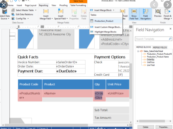Expand the Finish & Merge dropdown arrow
The image size is (173, 129).
point(171,19)
